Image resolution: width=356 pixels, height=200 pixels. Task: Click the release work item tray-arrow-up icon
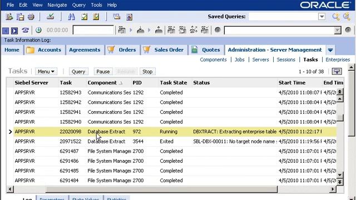click(159, 30)
